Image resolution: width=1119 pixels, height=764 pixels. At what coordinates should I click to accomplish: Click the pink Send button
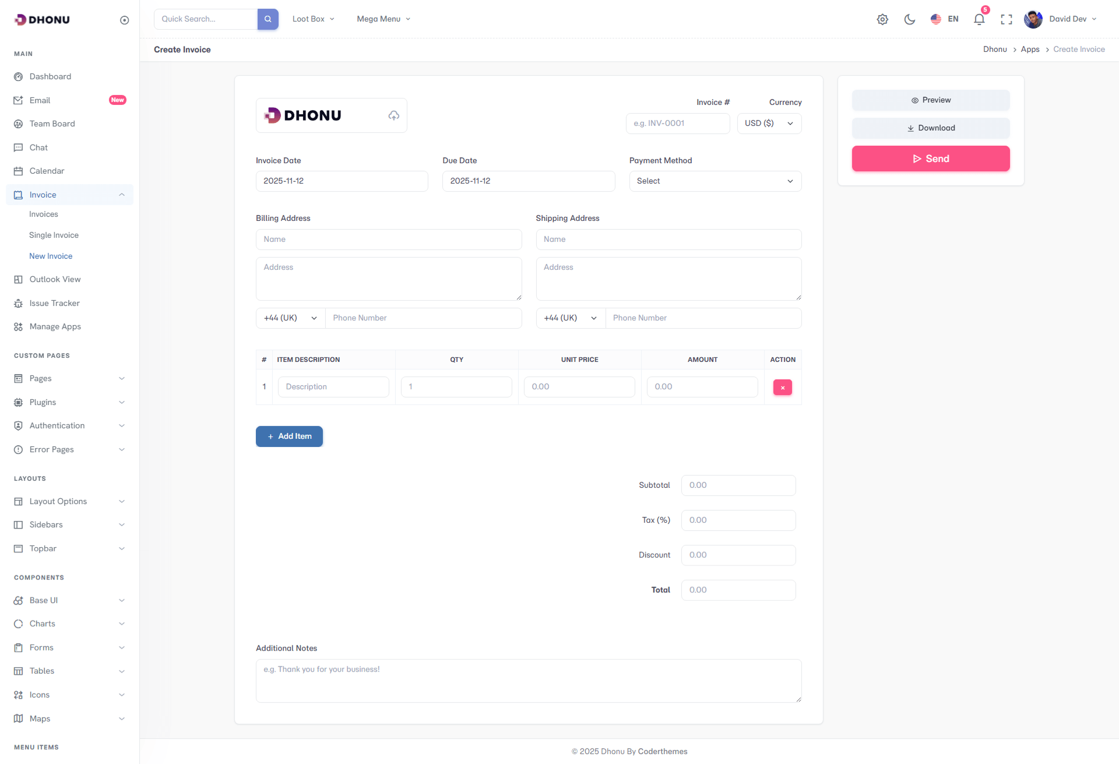tap(930, 159)
